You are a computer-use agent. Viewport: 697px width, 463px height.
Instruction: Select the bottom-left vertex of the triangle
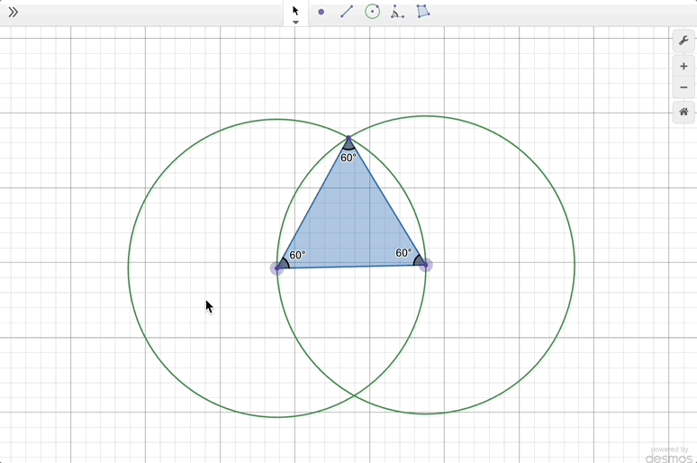click(277, 268)
